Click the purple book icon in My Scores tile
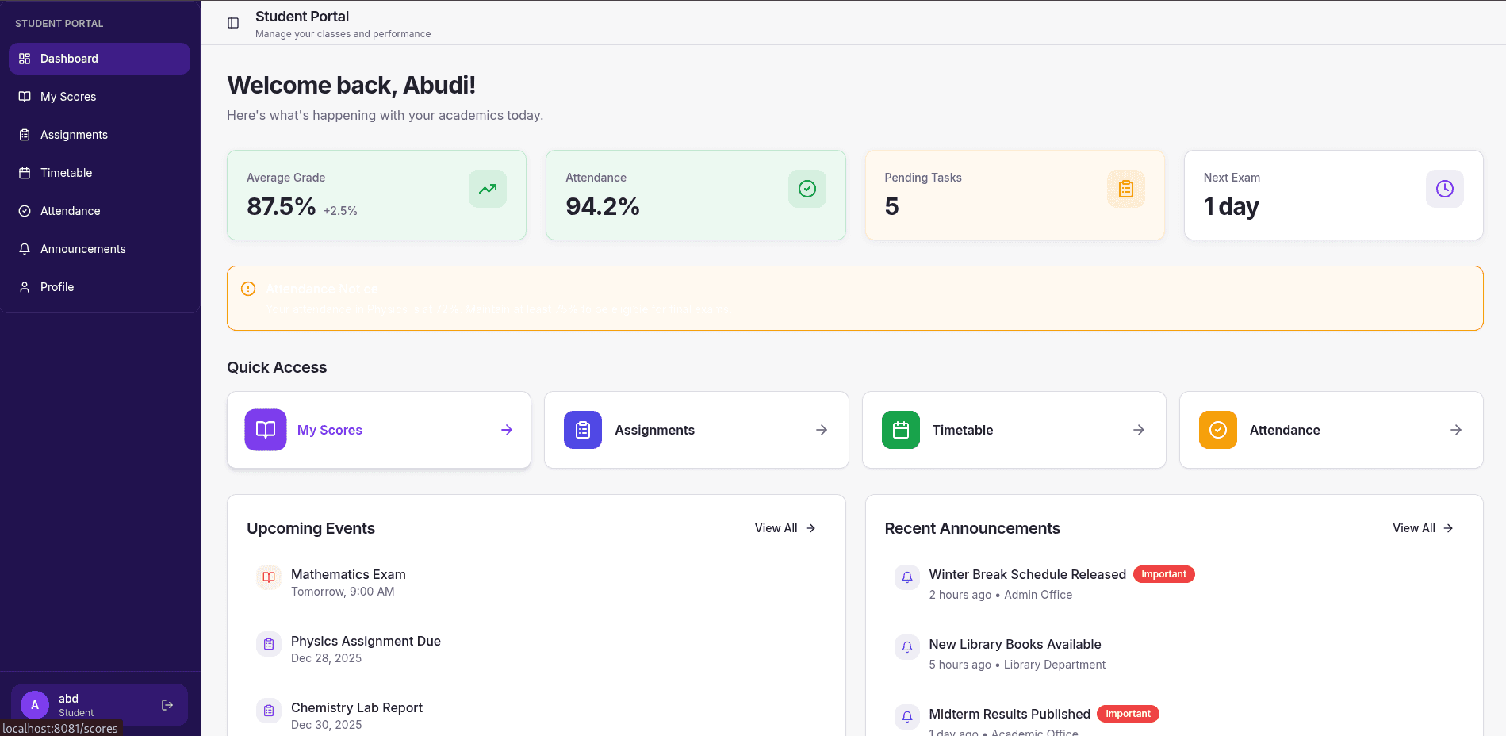This screenshot has height=736, width=1506. click(266, 430)
